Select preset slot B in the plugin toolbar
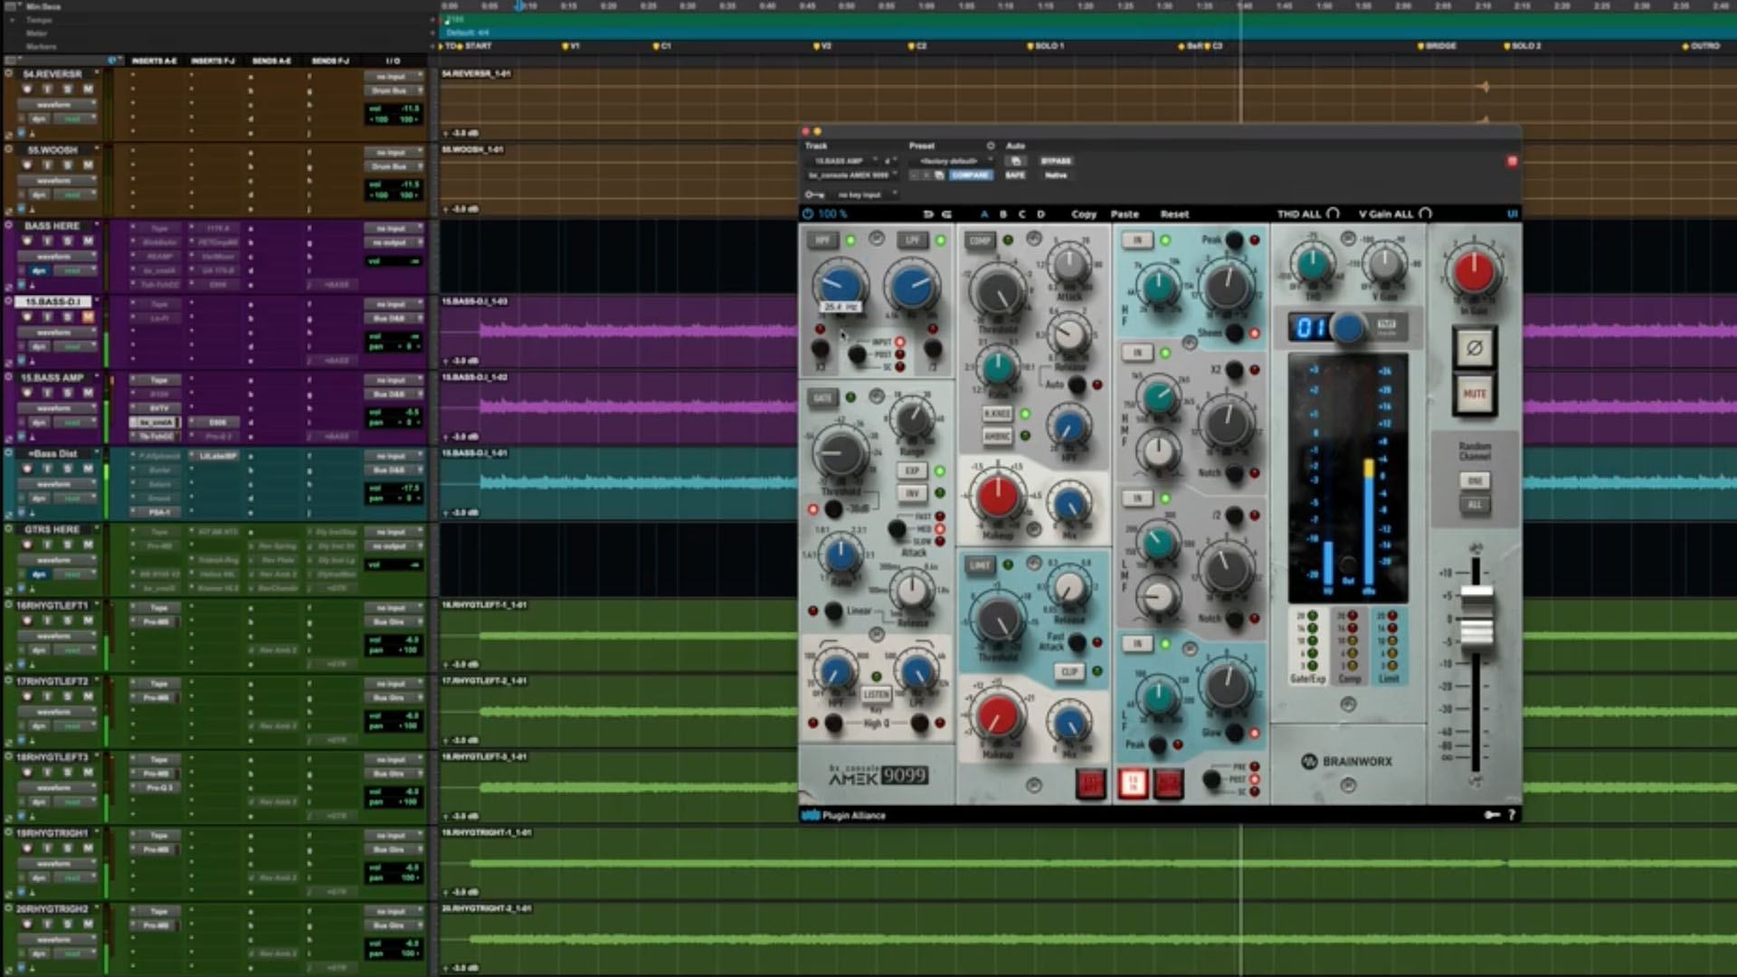The image size is (1737, 977). point(1003,214)
